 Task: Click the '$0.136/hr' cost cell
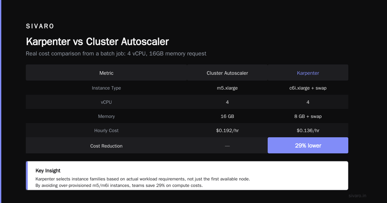tap(308, 130)
